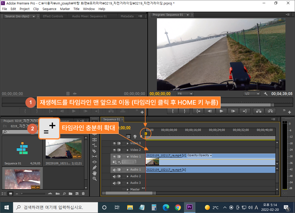Select the Rate Stretch tool
The image size is (295, 213).
click(x=95, y=145)
